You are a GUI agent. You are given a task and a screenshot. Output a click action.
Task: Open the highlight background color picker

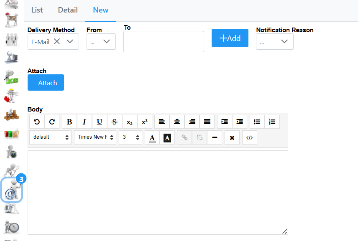[x=167, y=137]
